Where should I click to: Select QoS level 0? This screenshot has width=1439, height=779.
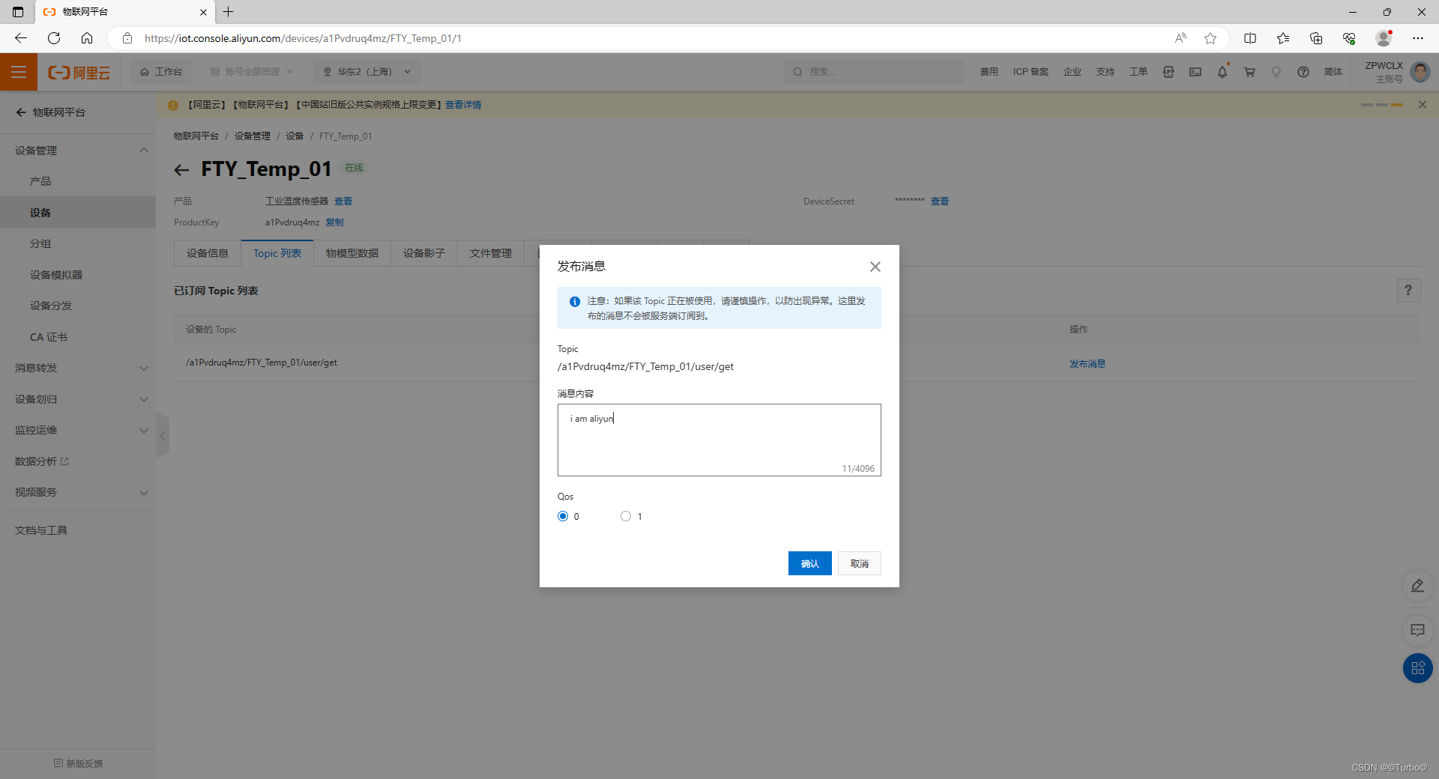click(x=562, y=516)
